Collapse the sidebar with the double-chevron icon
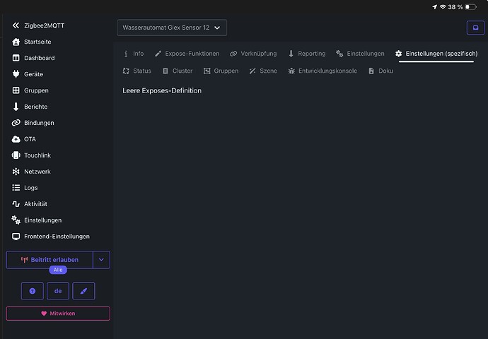This screenshot has height=339, width=488. (16, 25)
